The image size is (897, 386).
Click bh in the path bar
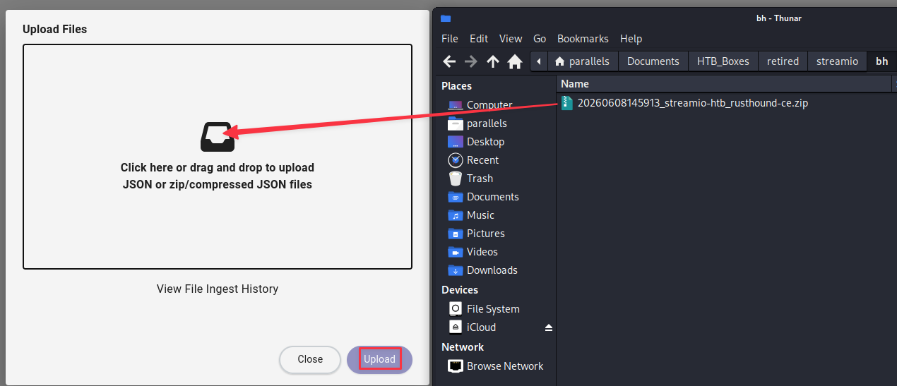pos(882,61)
